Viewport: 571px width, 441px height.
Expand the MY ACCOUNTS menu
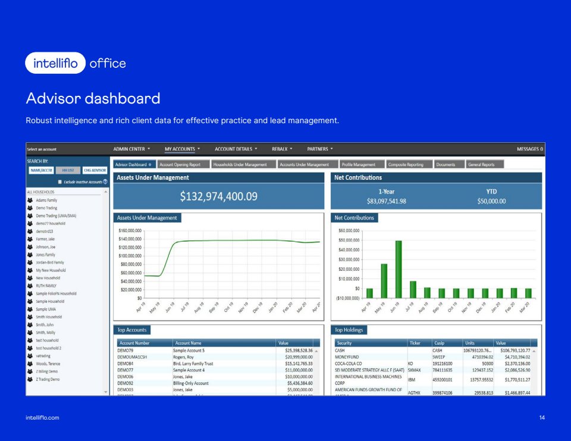(182, 149)
